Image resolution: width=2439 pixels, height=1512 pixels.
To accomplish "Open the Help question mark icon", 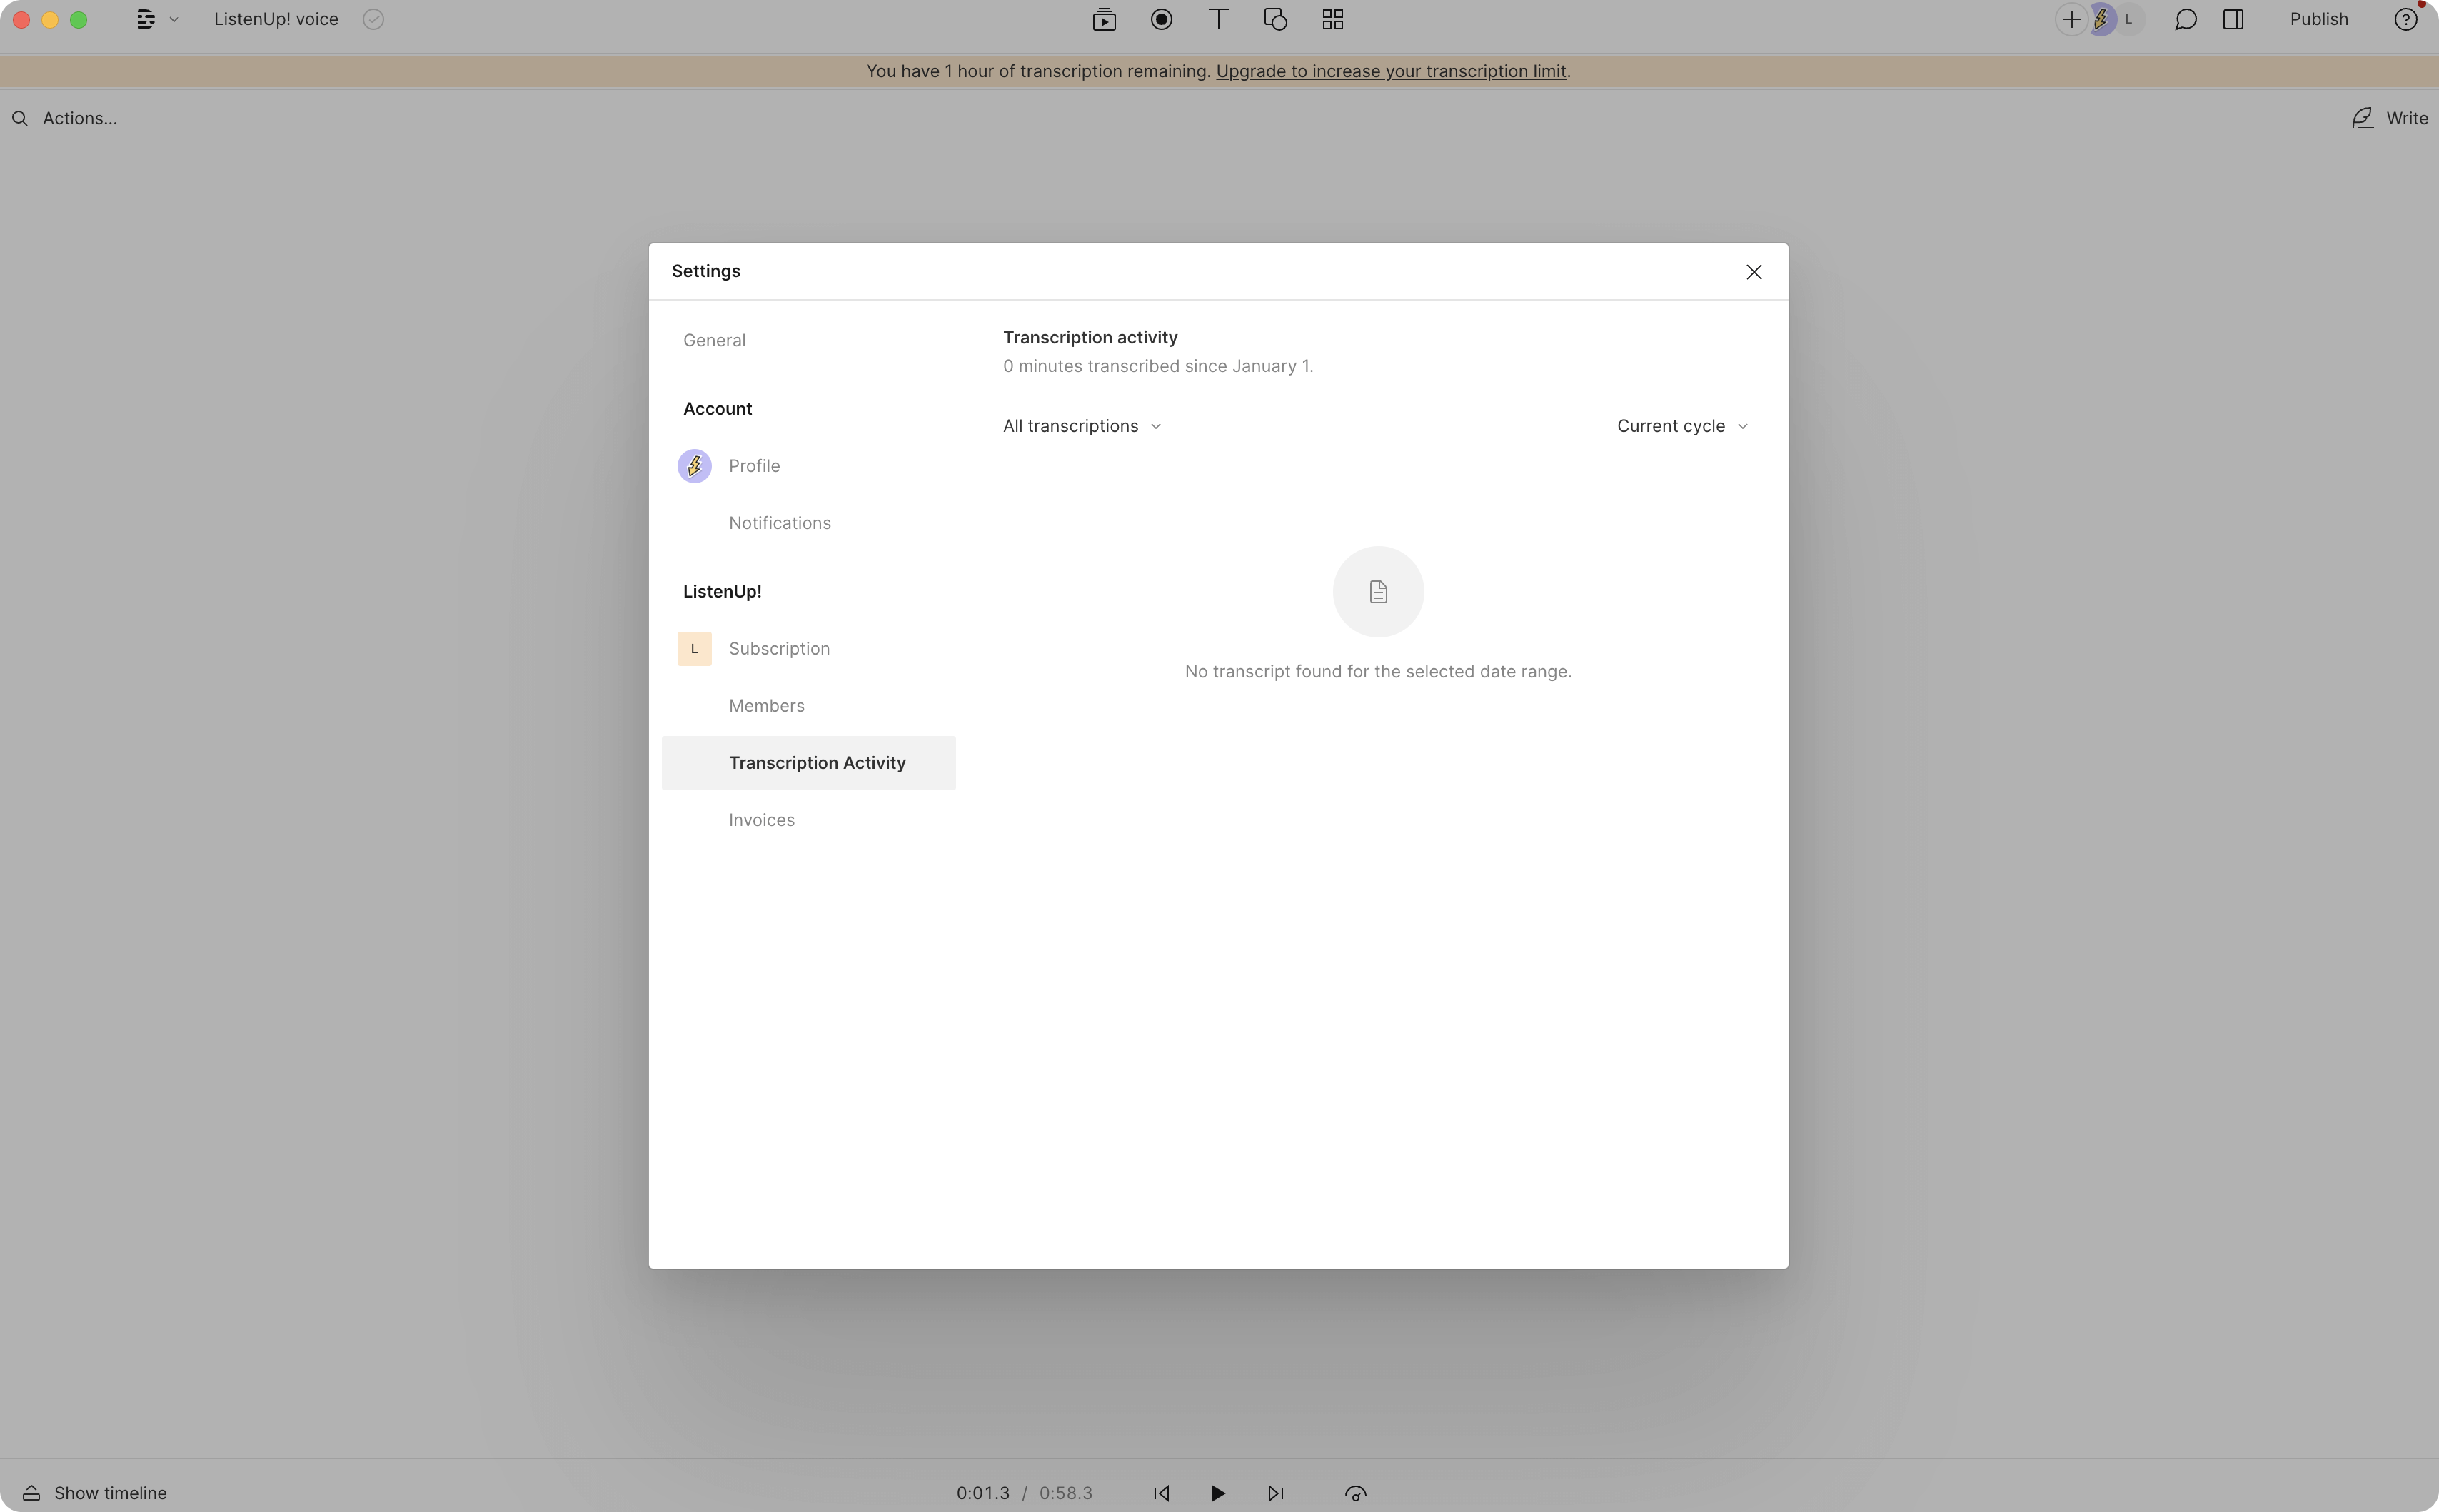I will pyautogui.click(x=2405, y=19).
